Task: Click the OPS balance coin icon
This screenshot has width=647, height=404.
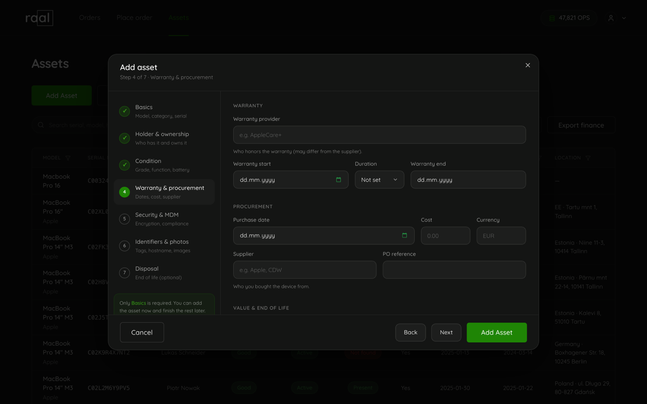Action: pyautogui.click(x=552, y=18)
